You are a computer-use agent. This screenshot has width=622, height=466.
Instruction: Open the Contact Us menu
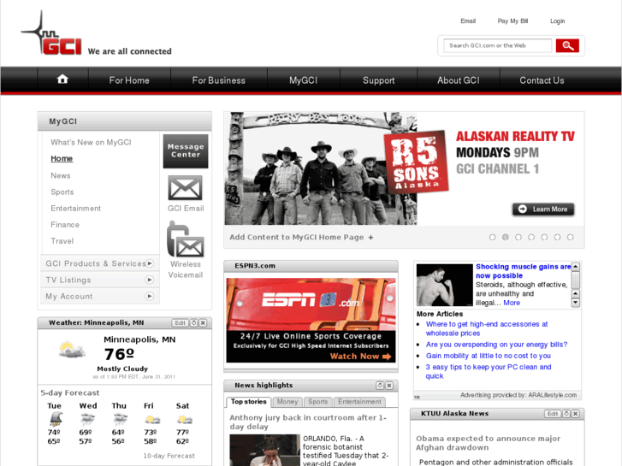coord(542,80)
